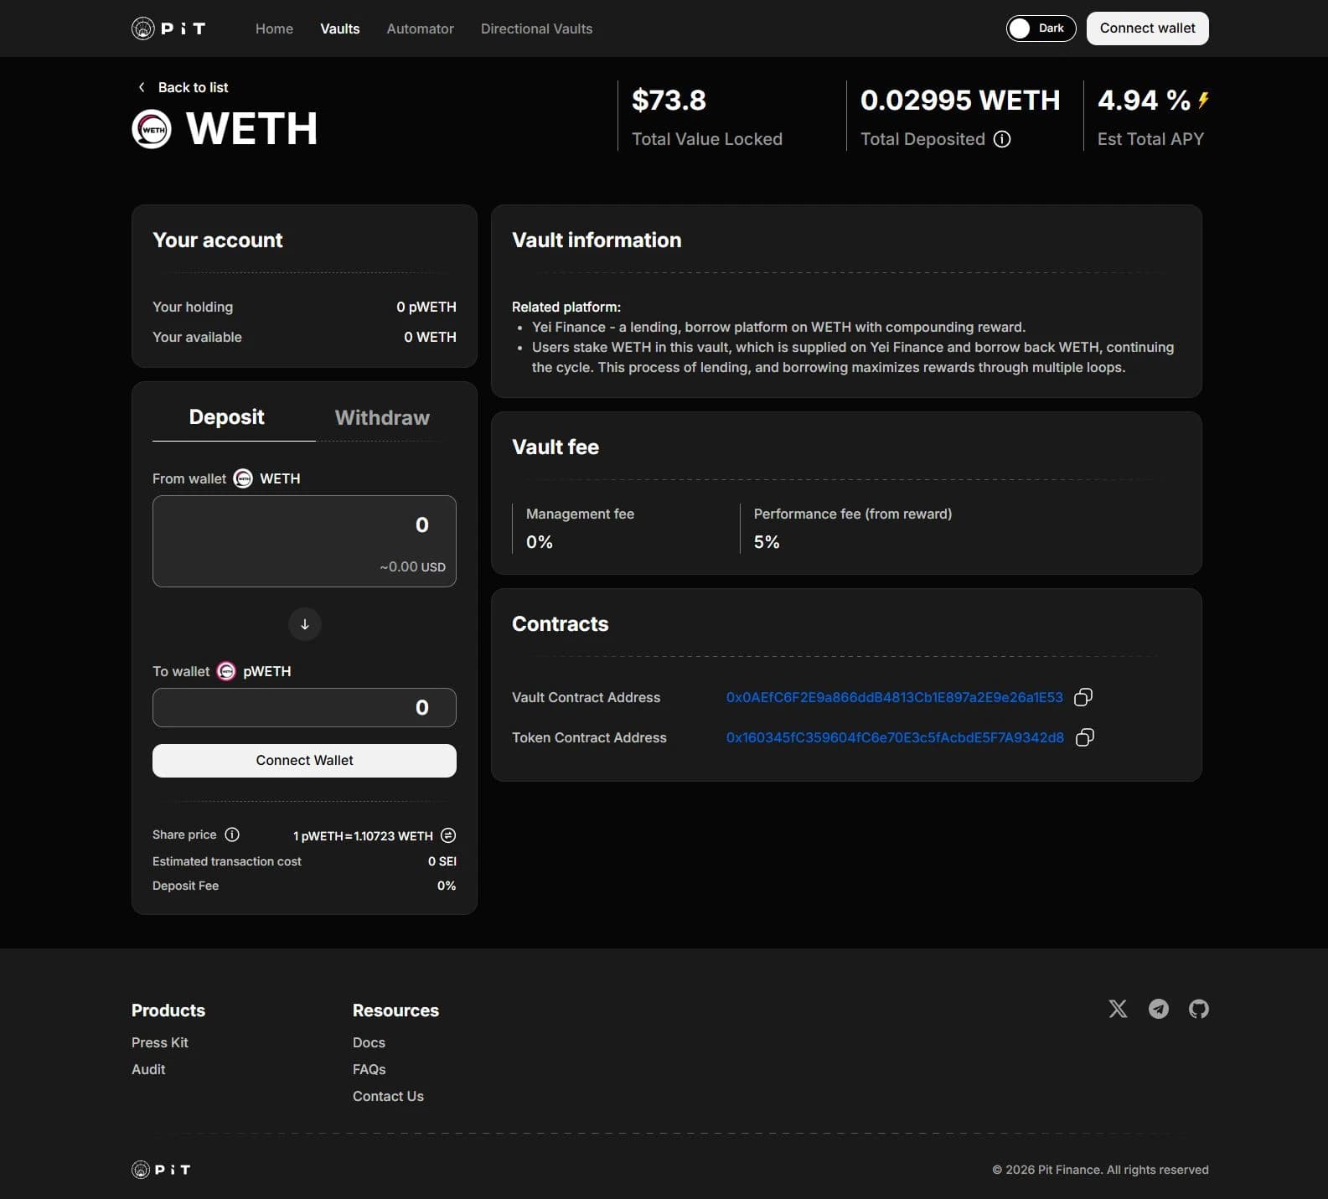Click the back arrow chevron icon

point(142,87)
